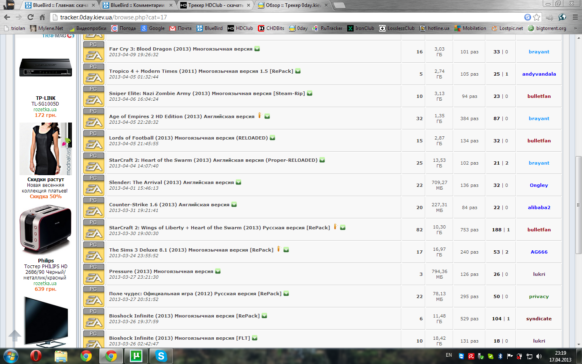The width and height of the screenshot is (582, 364).
Task: Bookmark this page with the star
Action: (x=537, y=17)
